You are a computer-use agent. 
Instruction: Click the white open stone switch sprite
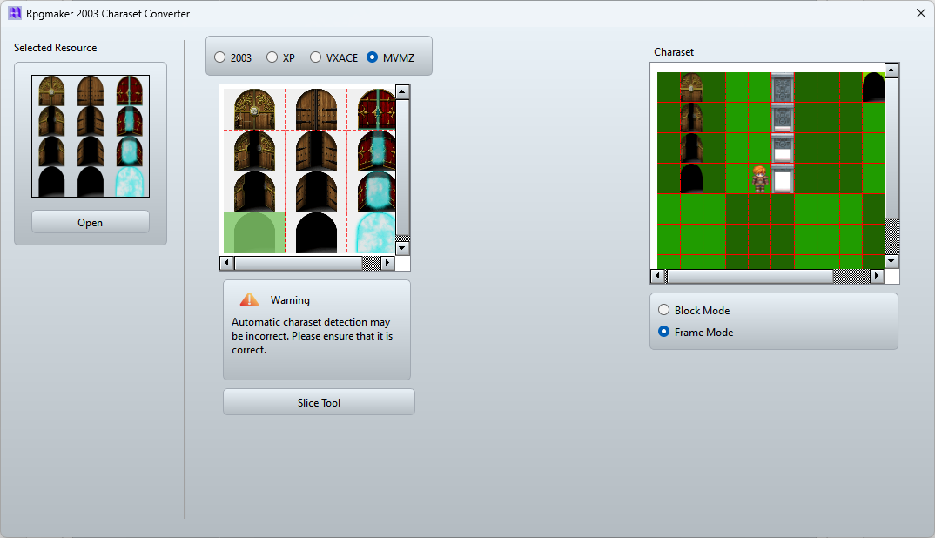[783, 179]
